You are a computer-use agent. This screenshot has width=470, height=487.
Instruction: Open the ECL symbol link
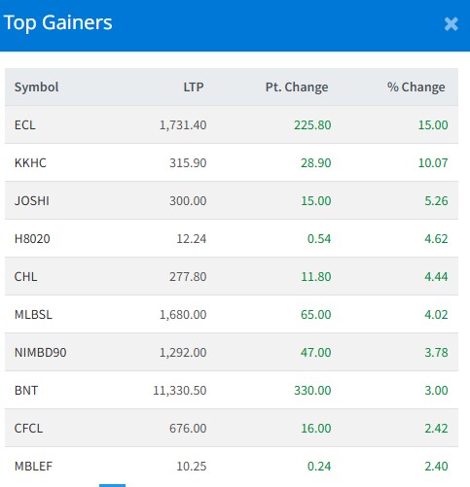pyautogui.click(x=25, y=124)
